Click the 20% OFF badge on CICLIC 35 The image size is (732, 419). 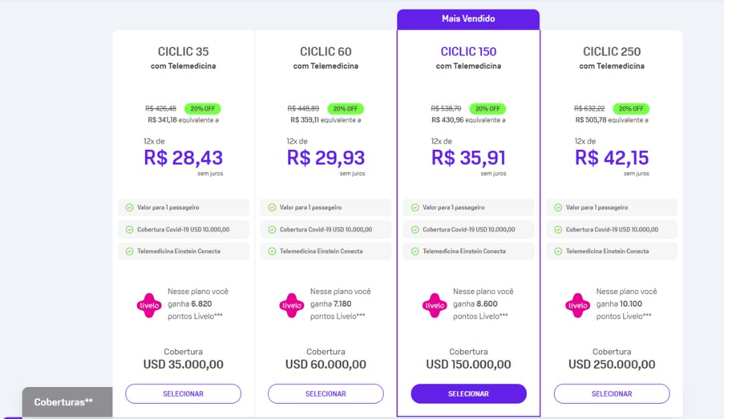203,109
